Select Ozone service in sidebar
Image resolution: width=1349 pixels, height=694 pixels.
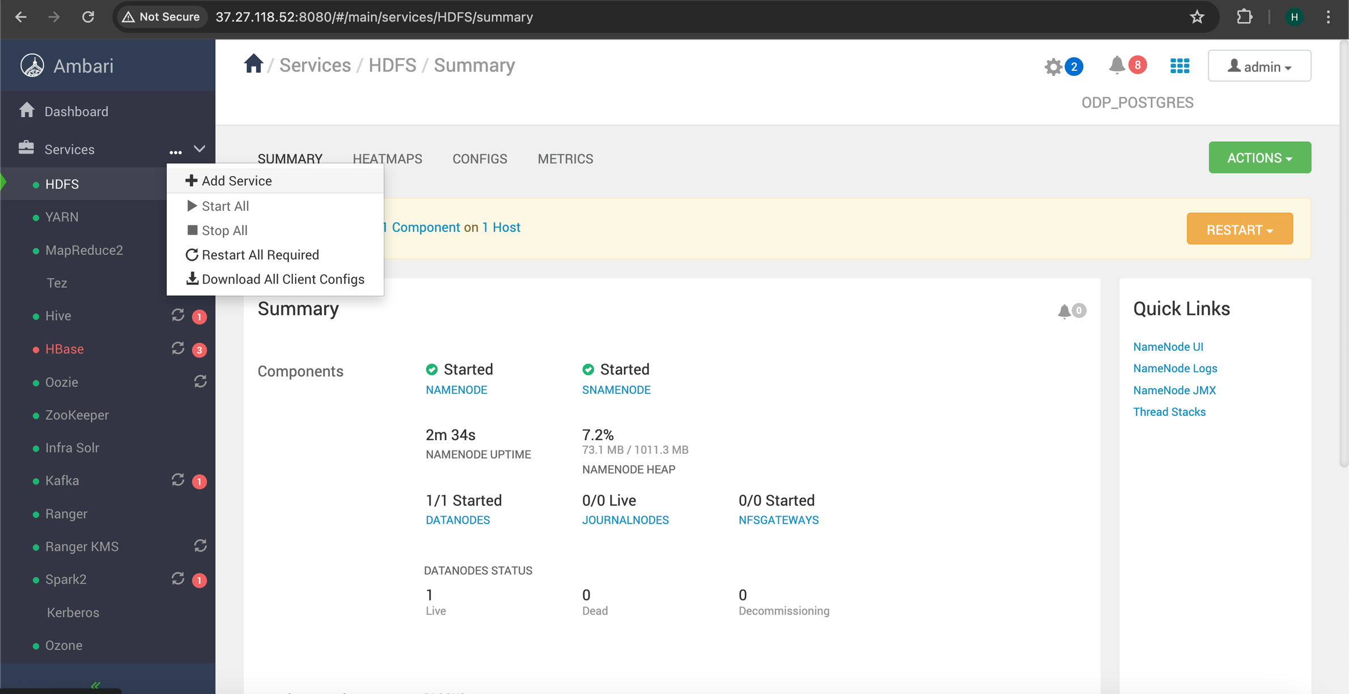point(63,645)
